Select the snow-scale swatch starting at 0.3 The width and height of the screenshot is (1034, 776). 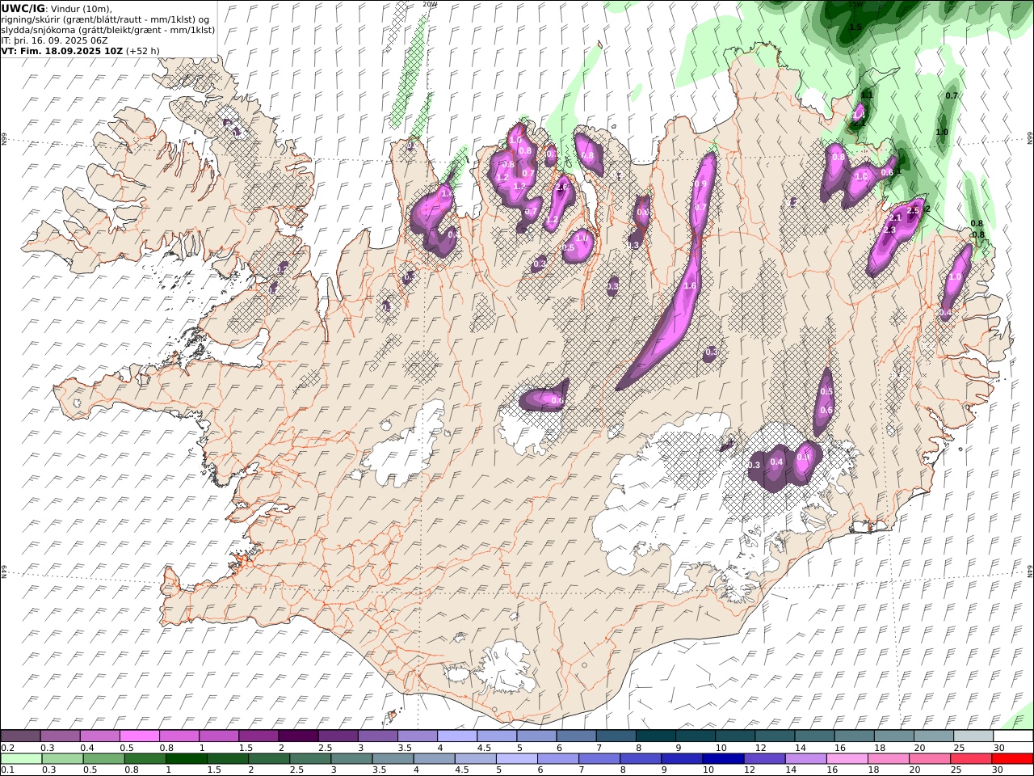[61, 736]
